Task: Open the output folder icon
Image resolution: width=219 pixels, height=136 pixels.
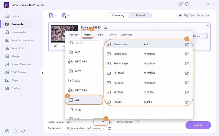Action: [109, 128]
